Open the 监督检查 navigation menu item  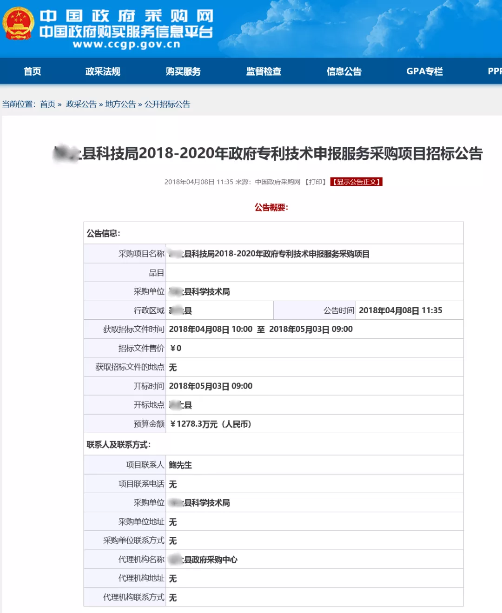click(264, 71)
